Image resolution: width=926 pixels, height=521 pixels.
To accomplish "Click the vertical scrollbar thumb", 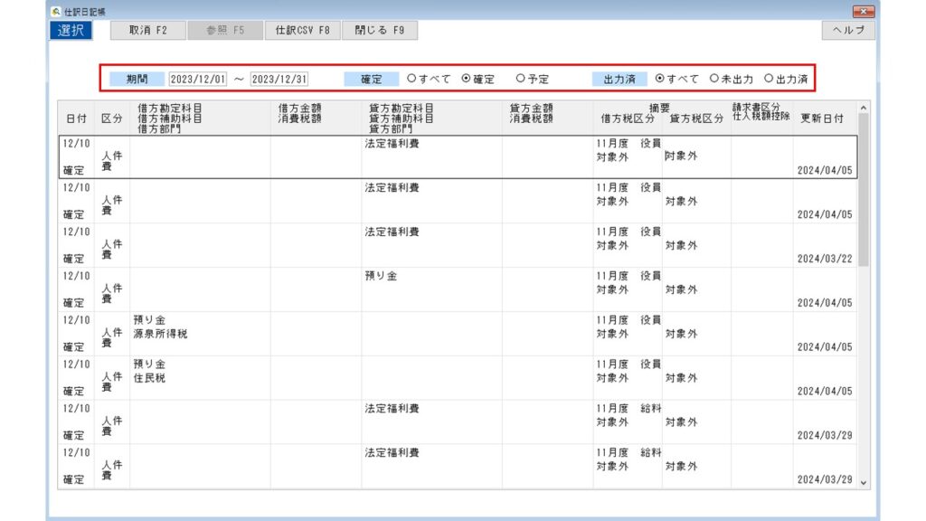I will pyautogui.click(x=864, y=190).
